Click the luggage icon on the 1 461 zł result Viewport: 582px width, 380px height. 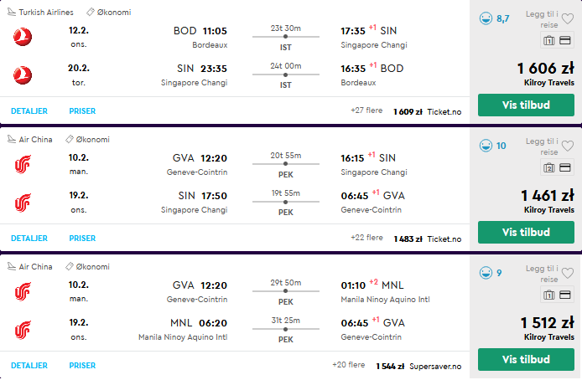[x=549, y=167]
